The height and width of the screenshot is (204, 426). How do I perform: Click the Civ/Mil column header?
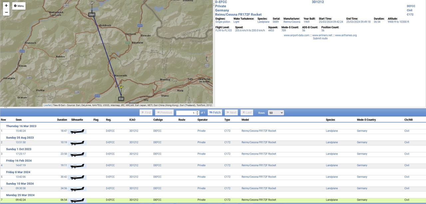click(409, 120)
